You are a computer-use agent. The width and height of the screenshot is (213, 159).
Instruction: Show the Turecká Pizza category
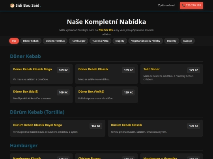pyautogui.click(x=101, y=41)
